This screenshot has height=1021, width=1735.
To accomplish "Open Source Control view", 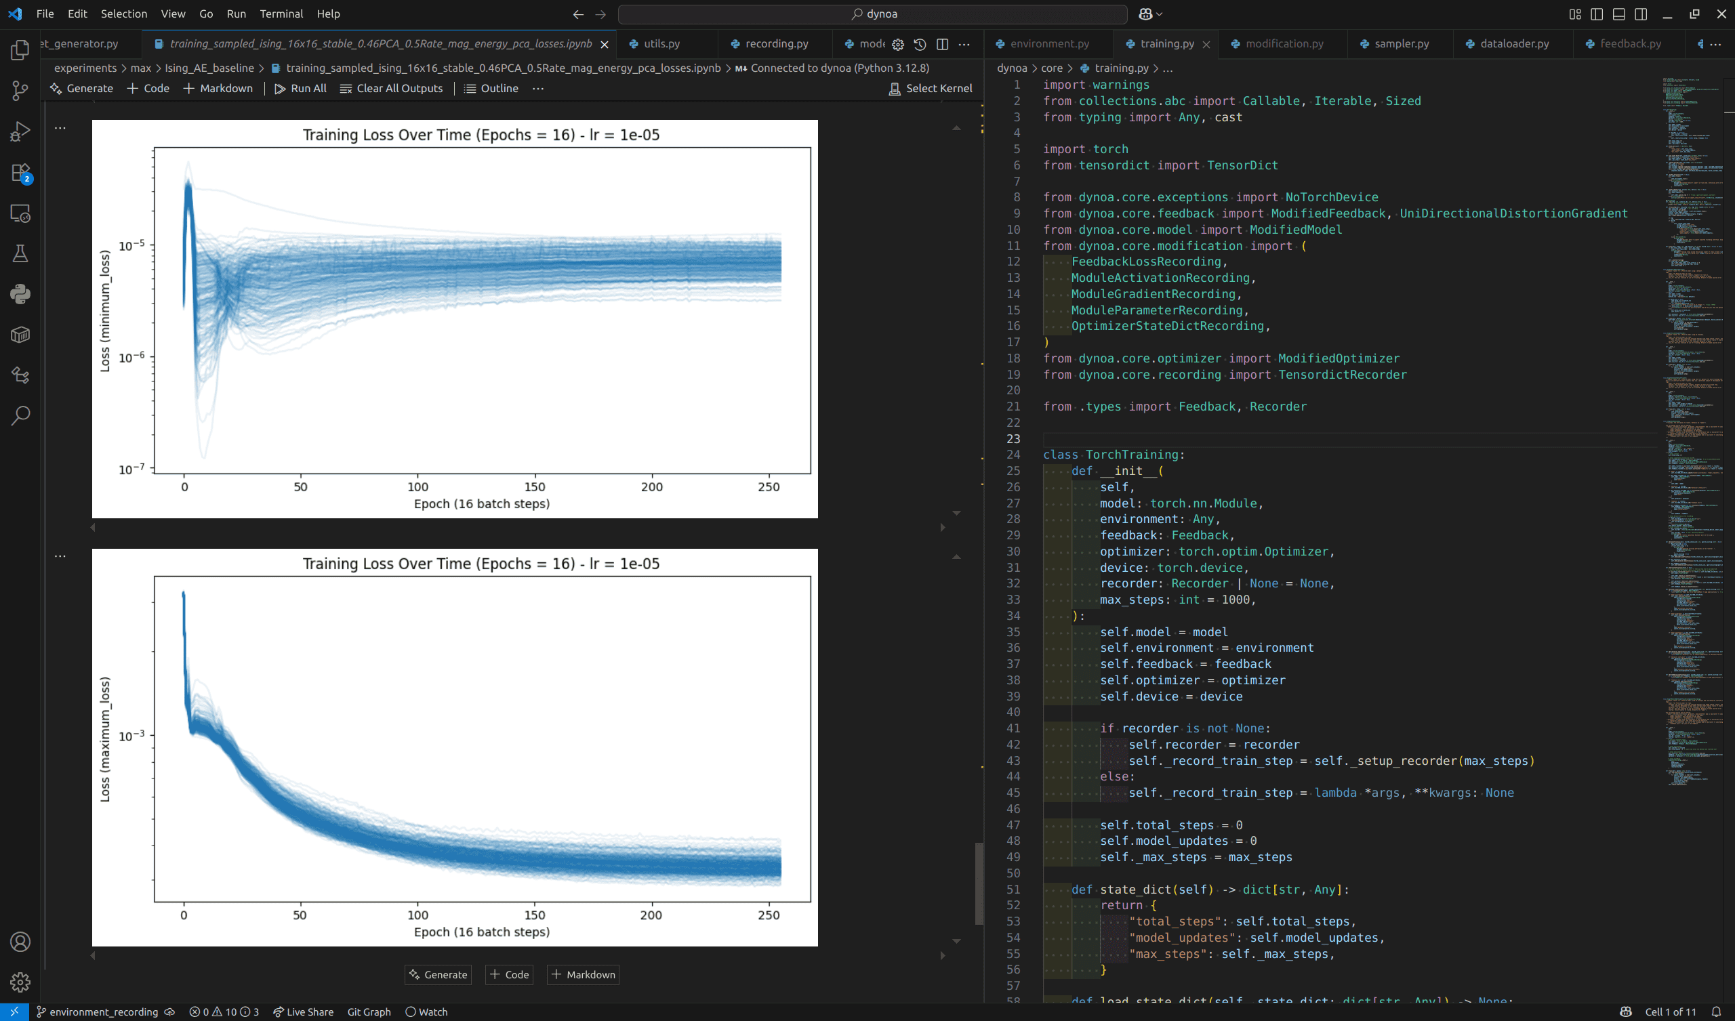I will pos(20,91).
